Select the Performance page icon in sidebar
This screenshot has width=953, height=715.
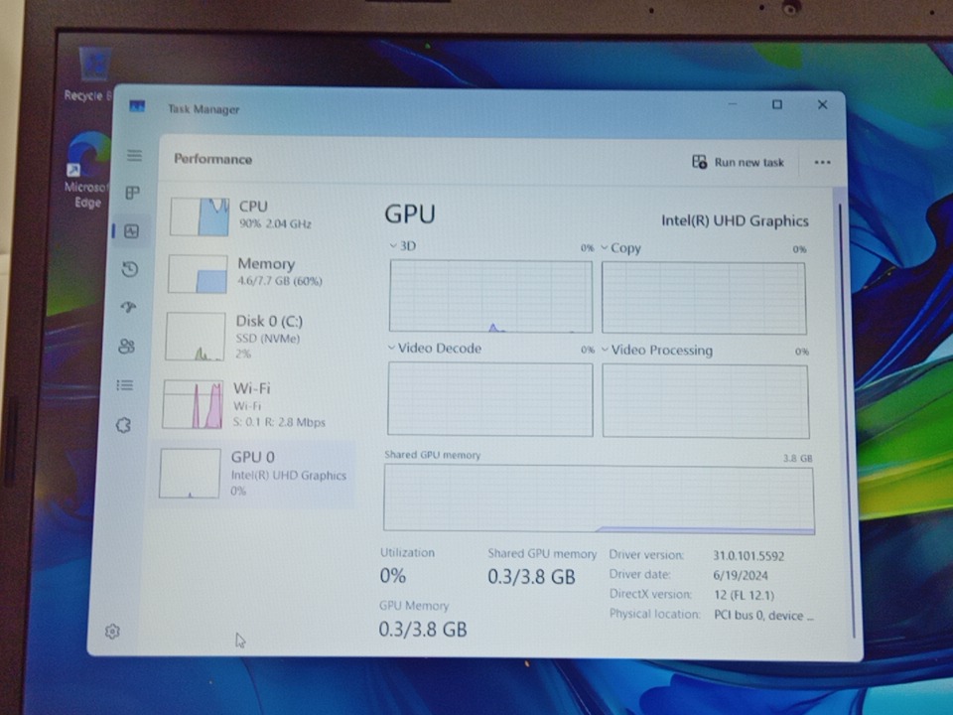[x=131, y=231]
